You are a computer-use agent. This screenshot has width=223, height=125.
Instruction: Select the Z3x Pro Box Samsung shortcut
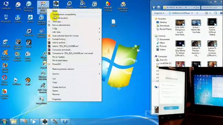tap(29, 6)
